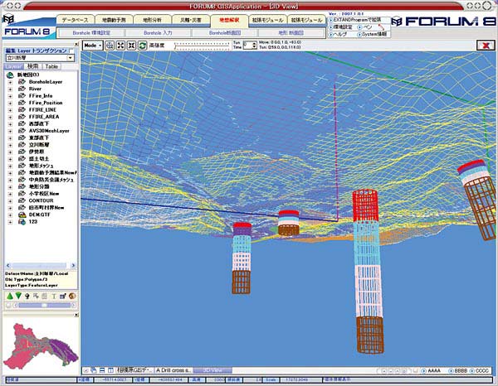Click the text T icon in the layer tools
This screenshot has height=386, width=498.
54,297
